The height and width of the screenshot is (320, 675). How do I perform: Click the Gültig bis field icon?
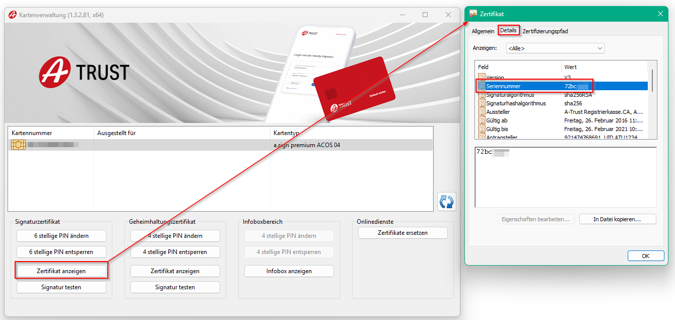[482, 129]
